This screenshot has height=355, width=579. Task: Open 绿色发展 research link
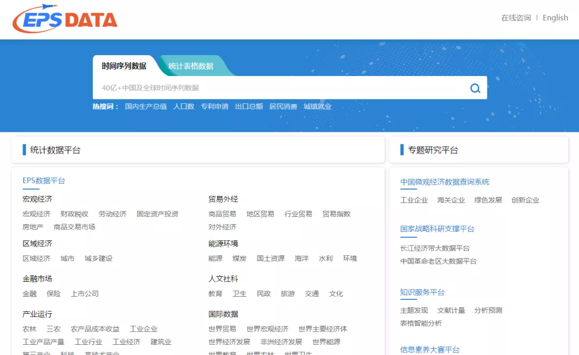point(488,200)
